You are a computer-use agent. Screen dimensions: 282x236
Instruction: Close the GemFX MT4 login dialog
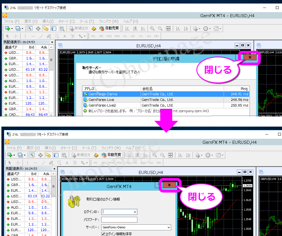point(169,185)
